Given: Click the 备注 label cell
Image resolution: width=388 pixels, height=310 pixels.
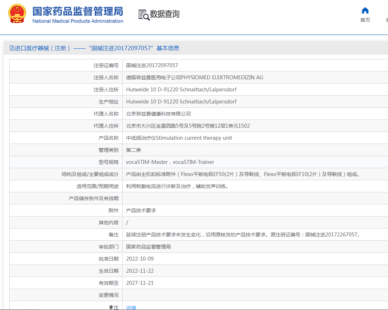Looking at the screenshot, I should pos(66,235).
